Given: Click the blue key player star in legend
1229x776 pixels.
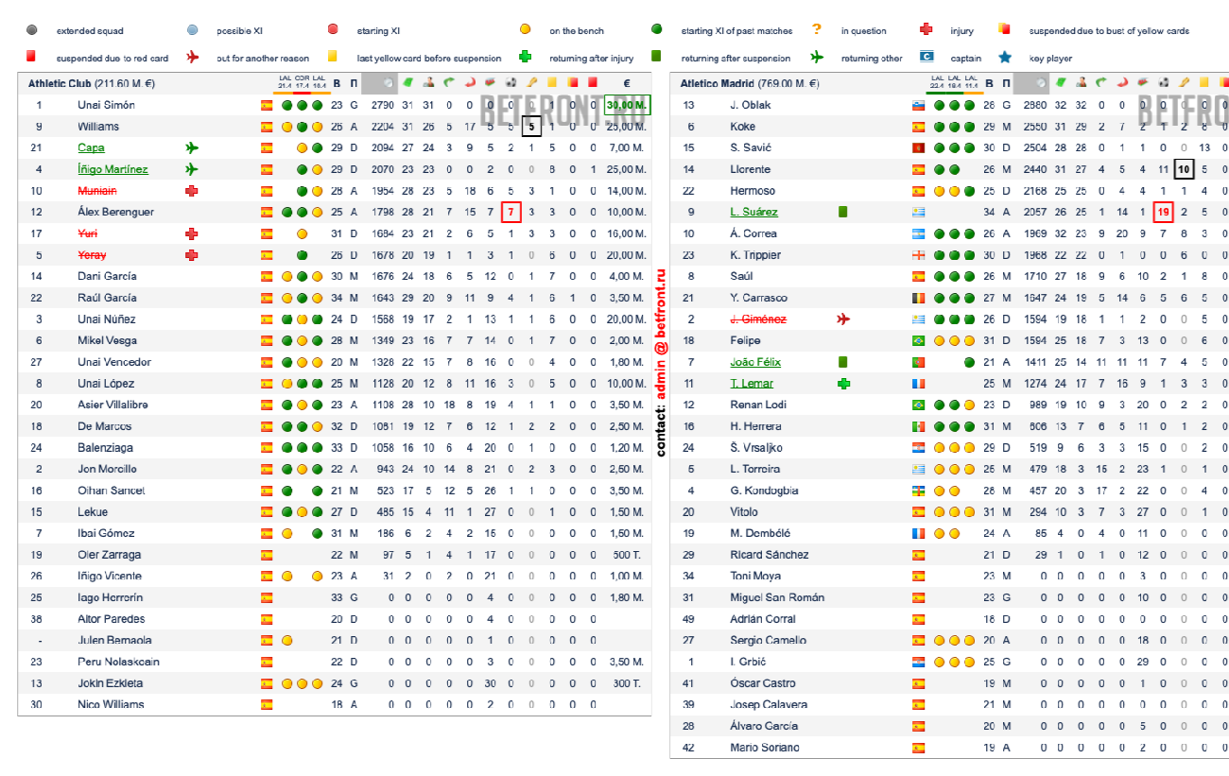Looking at the screenshot, I should point(1005,58).
